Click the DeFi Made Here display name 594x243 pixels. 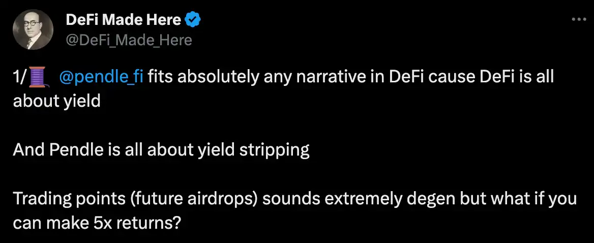124,20
